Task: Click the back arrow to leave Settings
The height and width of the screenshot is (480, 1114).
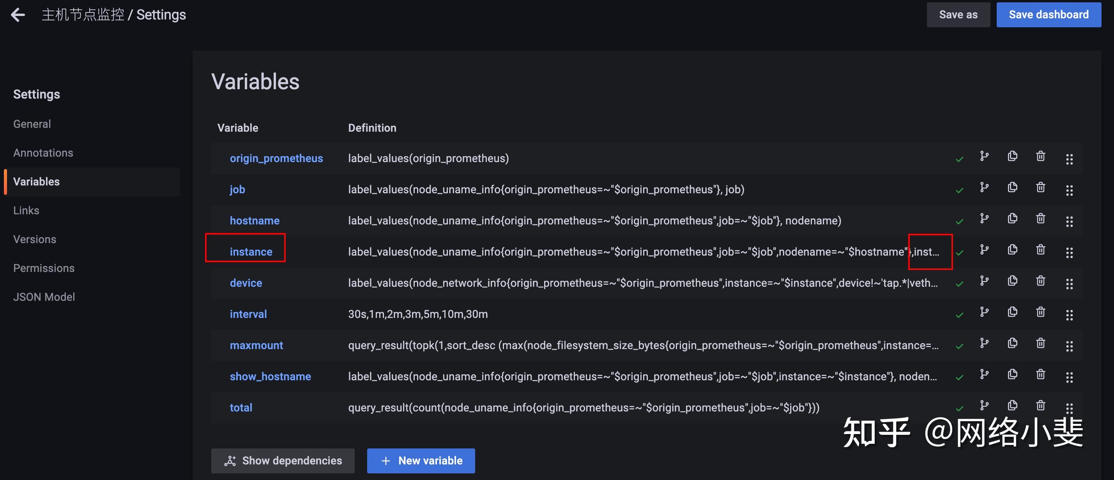Action: point(18,14)
